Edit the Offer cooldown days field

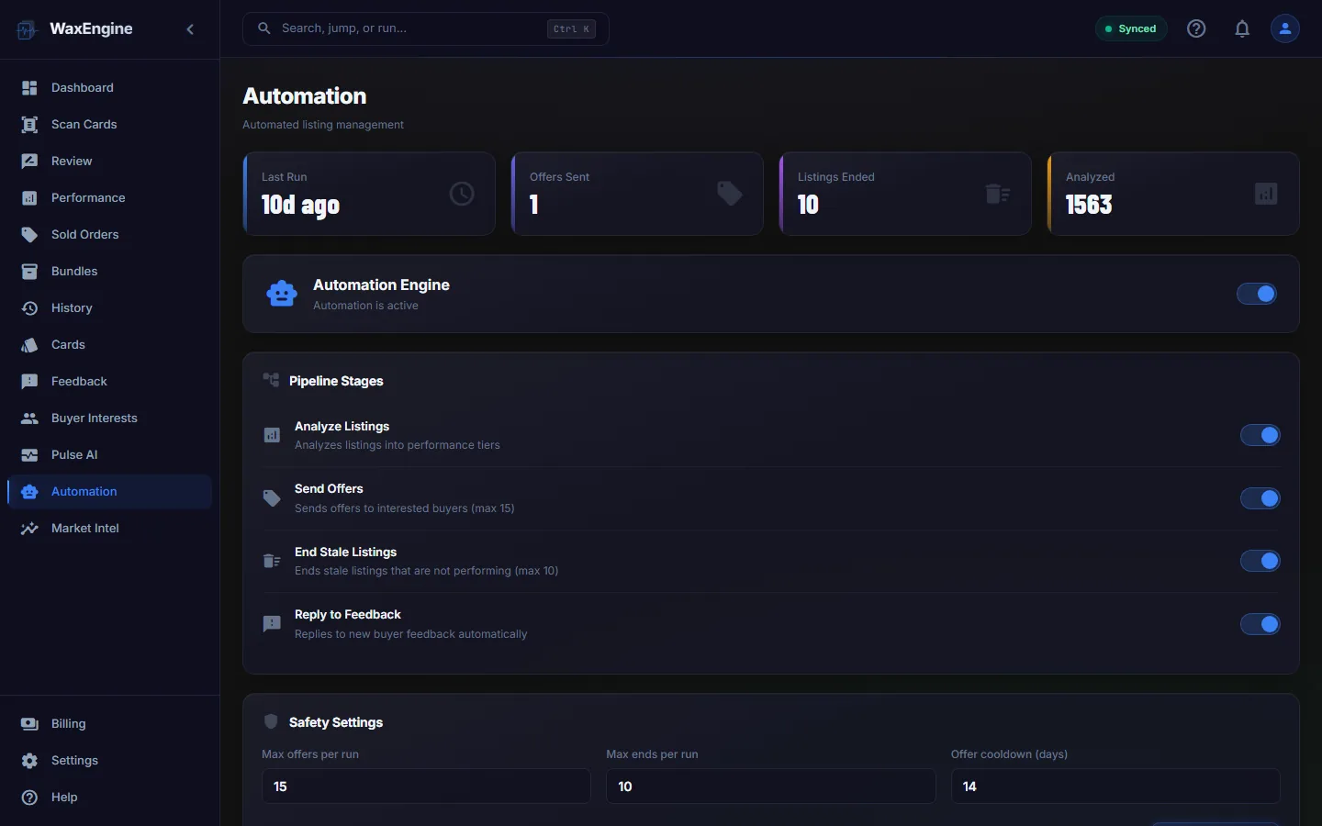pyautogui.click(x=1115, y=787)
